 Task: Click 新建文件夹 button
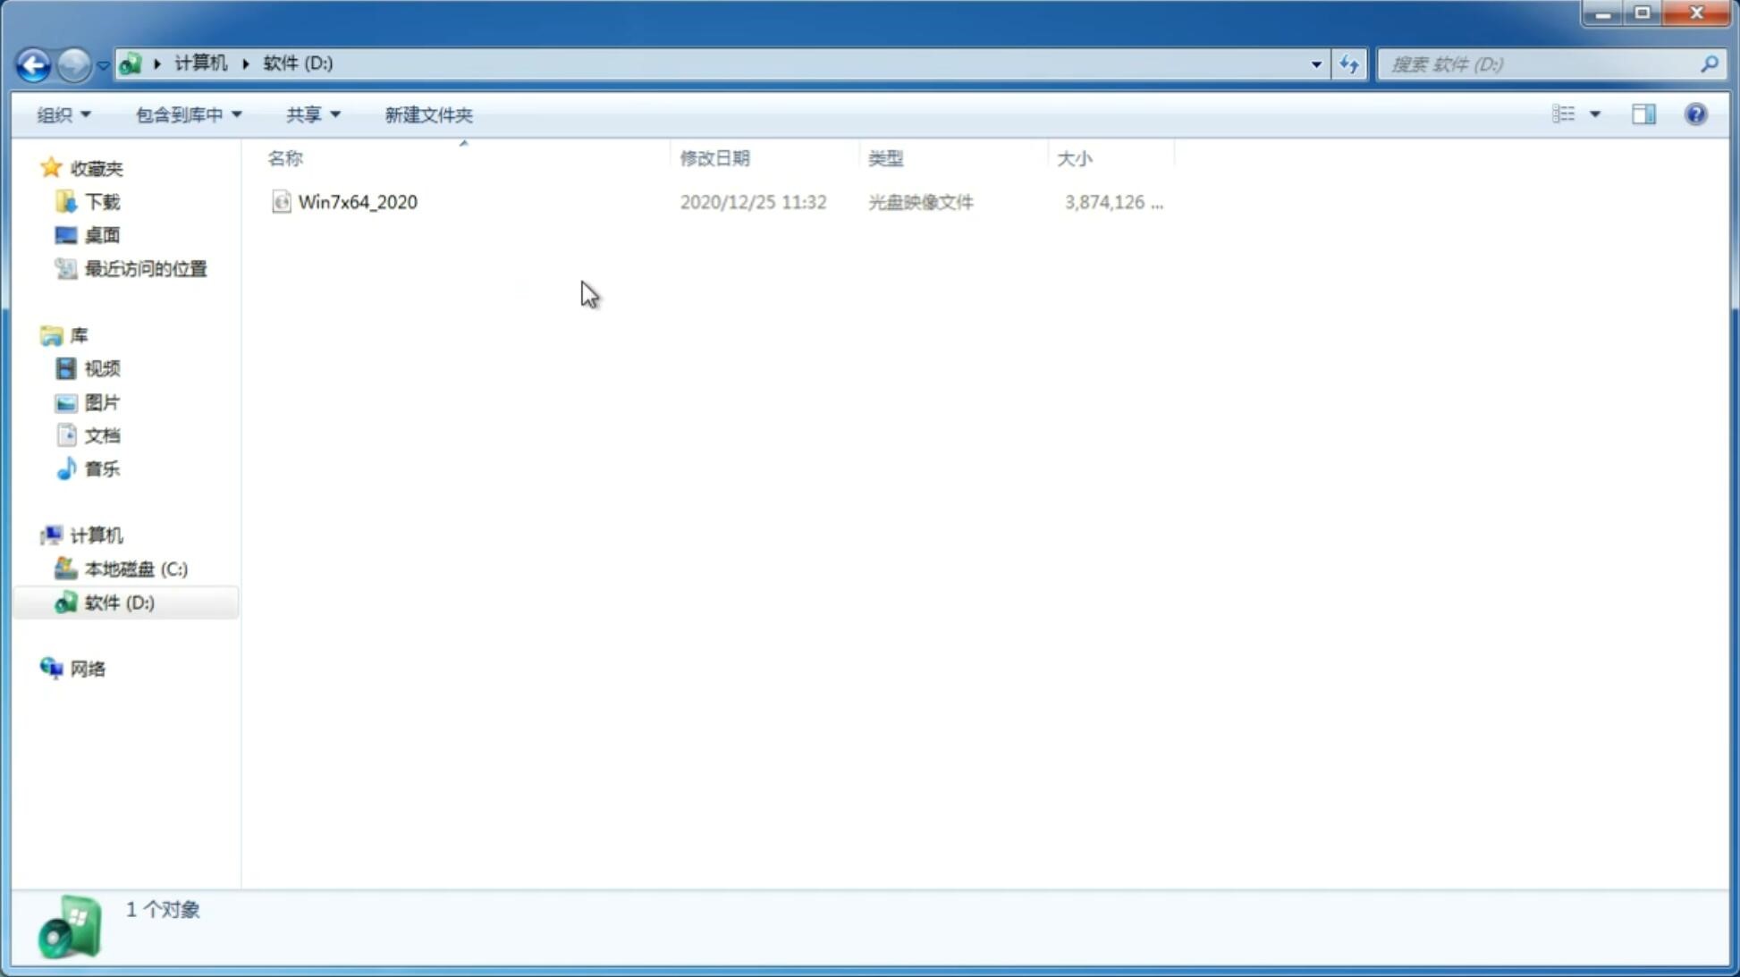pyautogui.click(x=429, y=114)
